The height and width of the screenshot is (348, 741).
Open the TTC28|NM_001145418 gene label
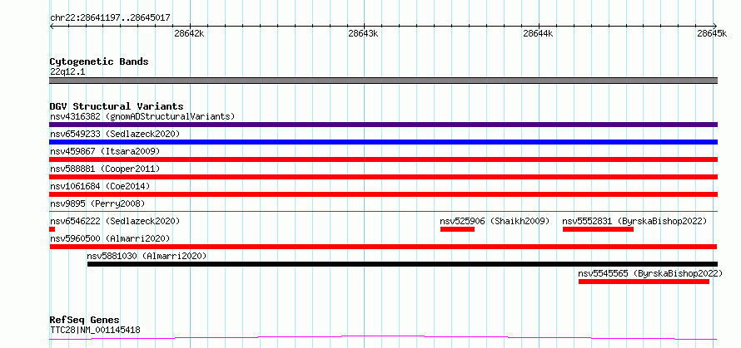(x=95, y=330)
